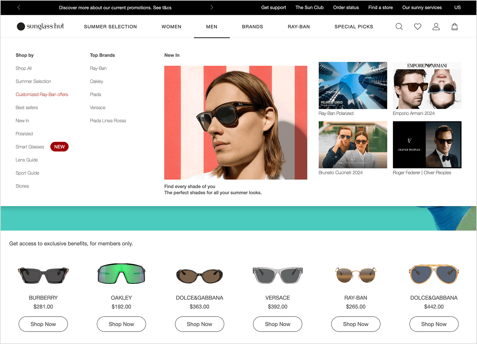Open the account profile icon

tap(436, 27)
